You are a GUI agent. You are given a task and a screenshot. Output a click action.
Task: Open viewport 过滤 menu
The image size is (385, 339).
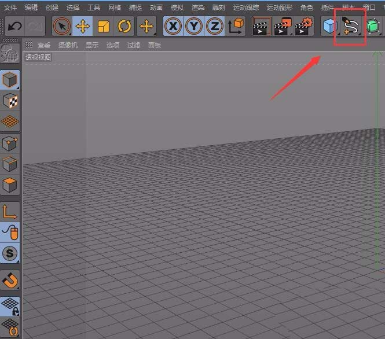(x=133, y=45)
